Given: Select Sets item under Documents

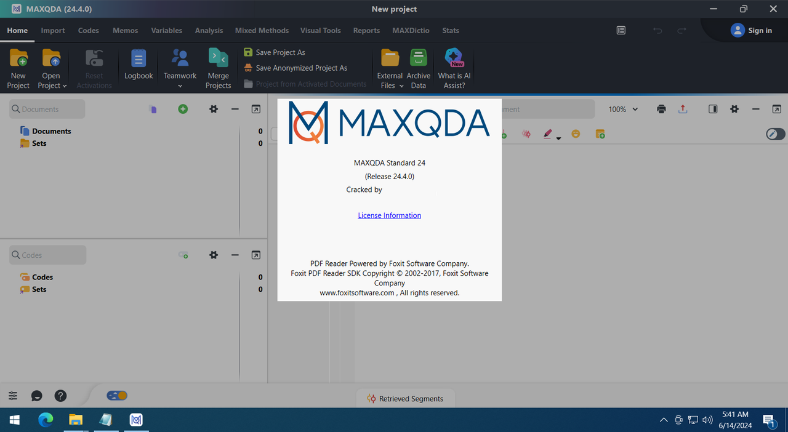Looking at the screenshot, I should pyautogui.click(x=33, y=143).
